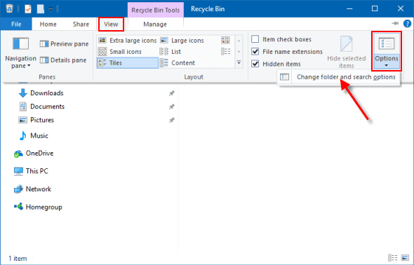Screen dimensions: 414x265
Task: Click the '1 item' status bar text
Action: (x=18, y=259)
